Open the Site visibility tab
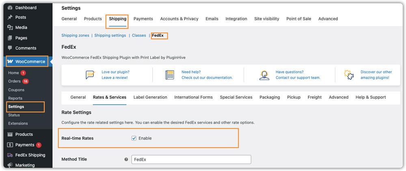 (x=267, y=19)
